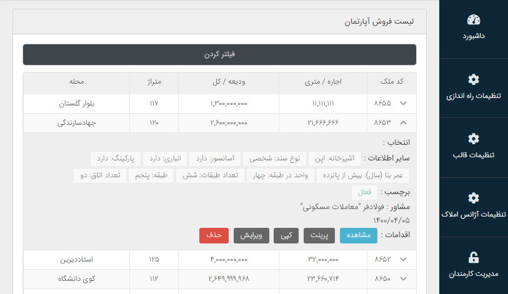Viewport: 508px width, 294px height.
Task: Click the gear icon above تنظیمات قالب
Action: [x=474, y=139]
